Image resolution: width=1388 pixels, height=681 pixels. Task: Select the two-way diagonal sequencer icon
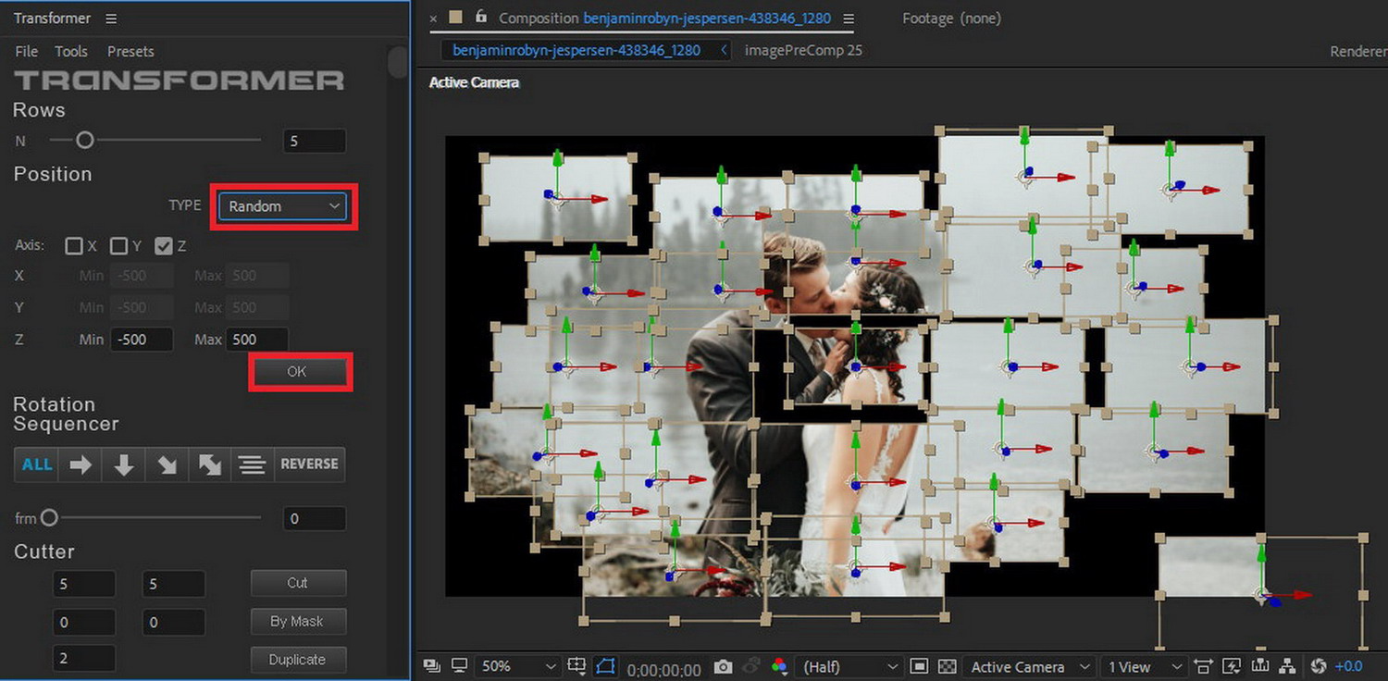(210, 464)
